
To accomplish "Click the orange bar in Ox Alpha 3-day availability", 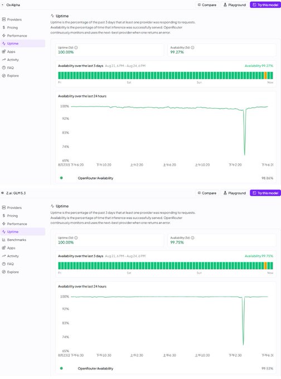I will [x=265, y=75].
